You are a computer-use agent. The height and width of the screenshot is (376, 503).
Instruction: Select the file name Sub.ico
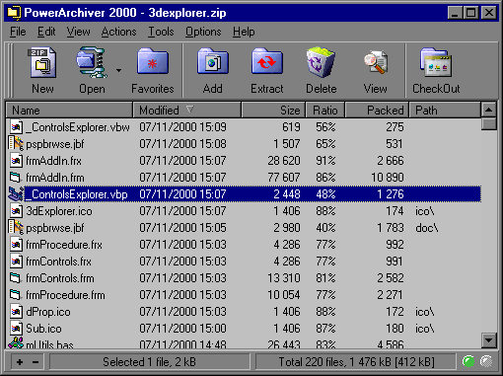point(43,329)
